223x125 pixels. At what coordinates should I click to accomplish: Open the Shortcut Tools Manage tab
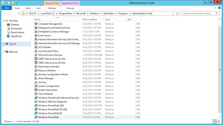click(52, 8)
